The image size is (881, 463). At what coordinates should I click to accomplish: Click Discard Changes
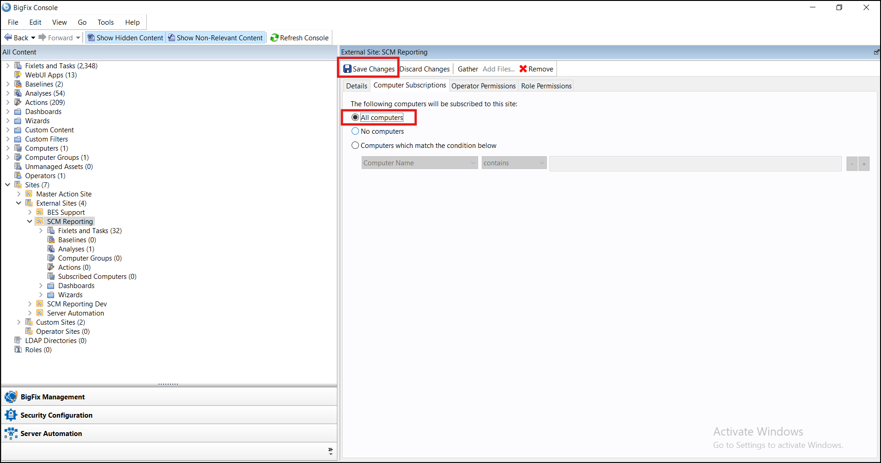pos(425,69)
